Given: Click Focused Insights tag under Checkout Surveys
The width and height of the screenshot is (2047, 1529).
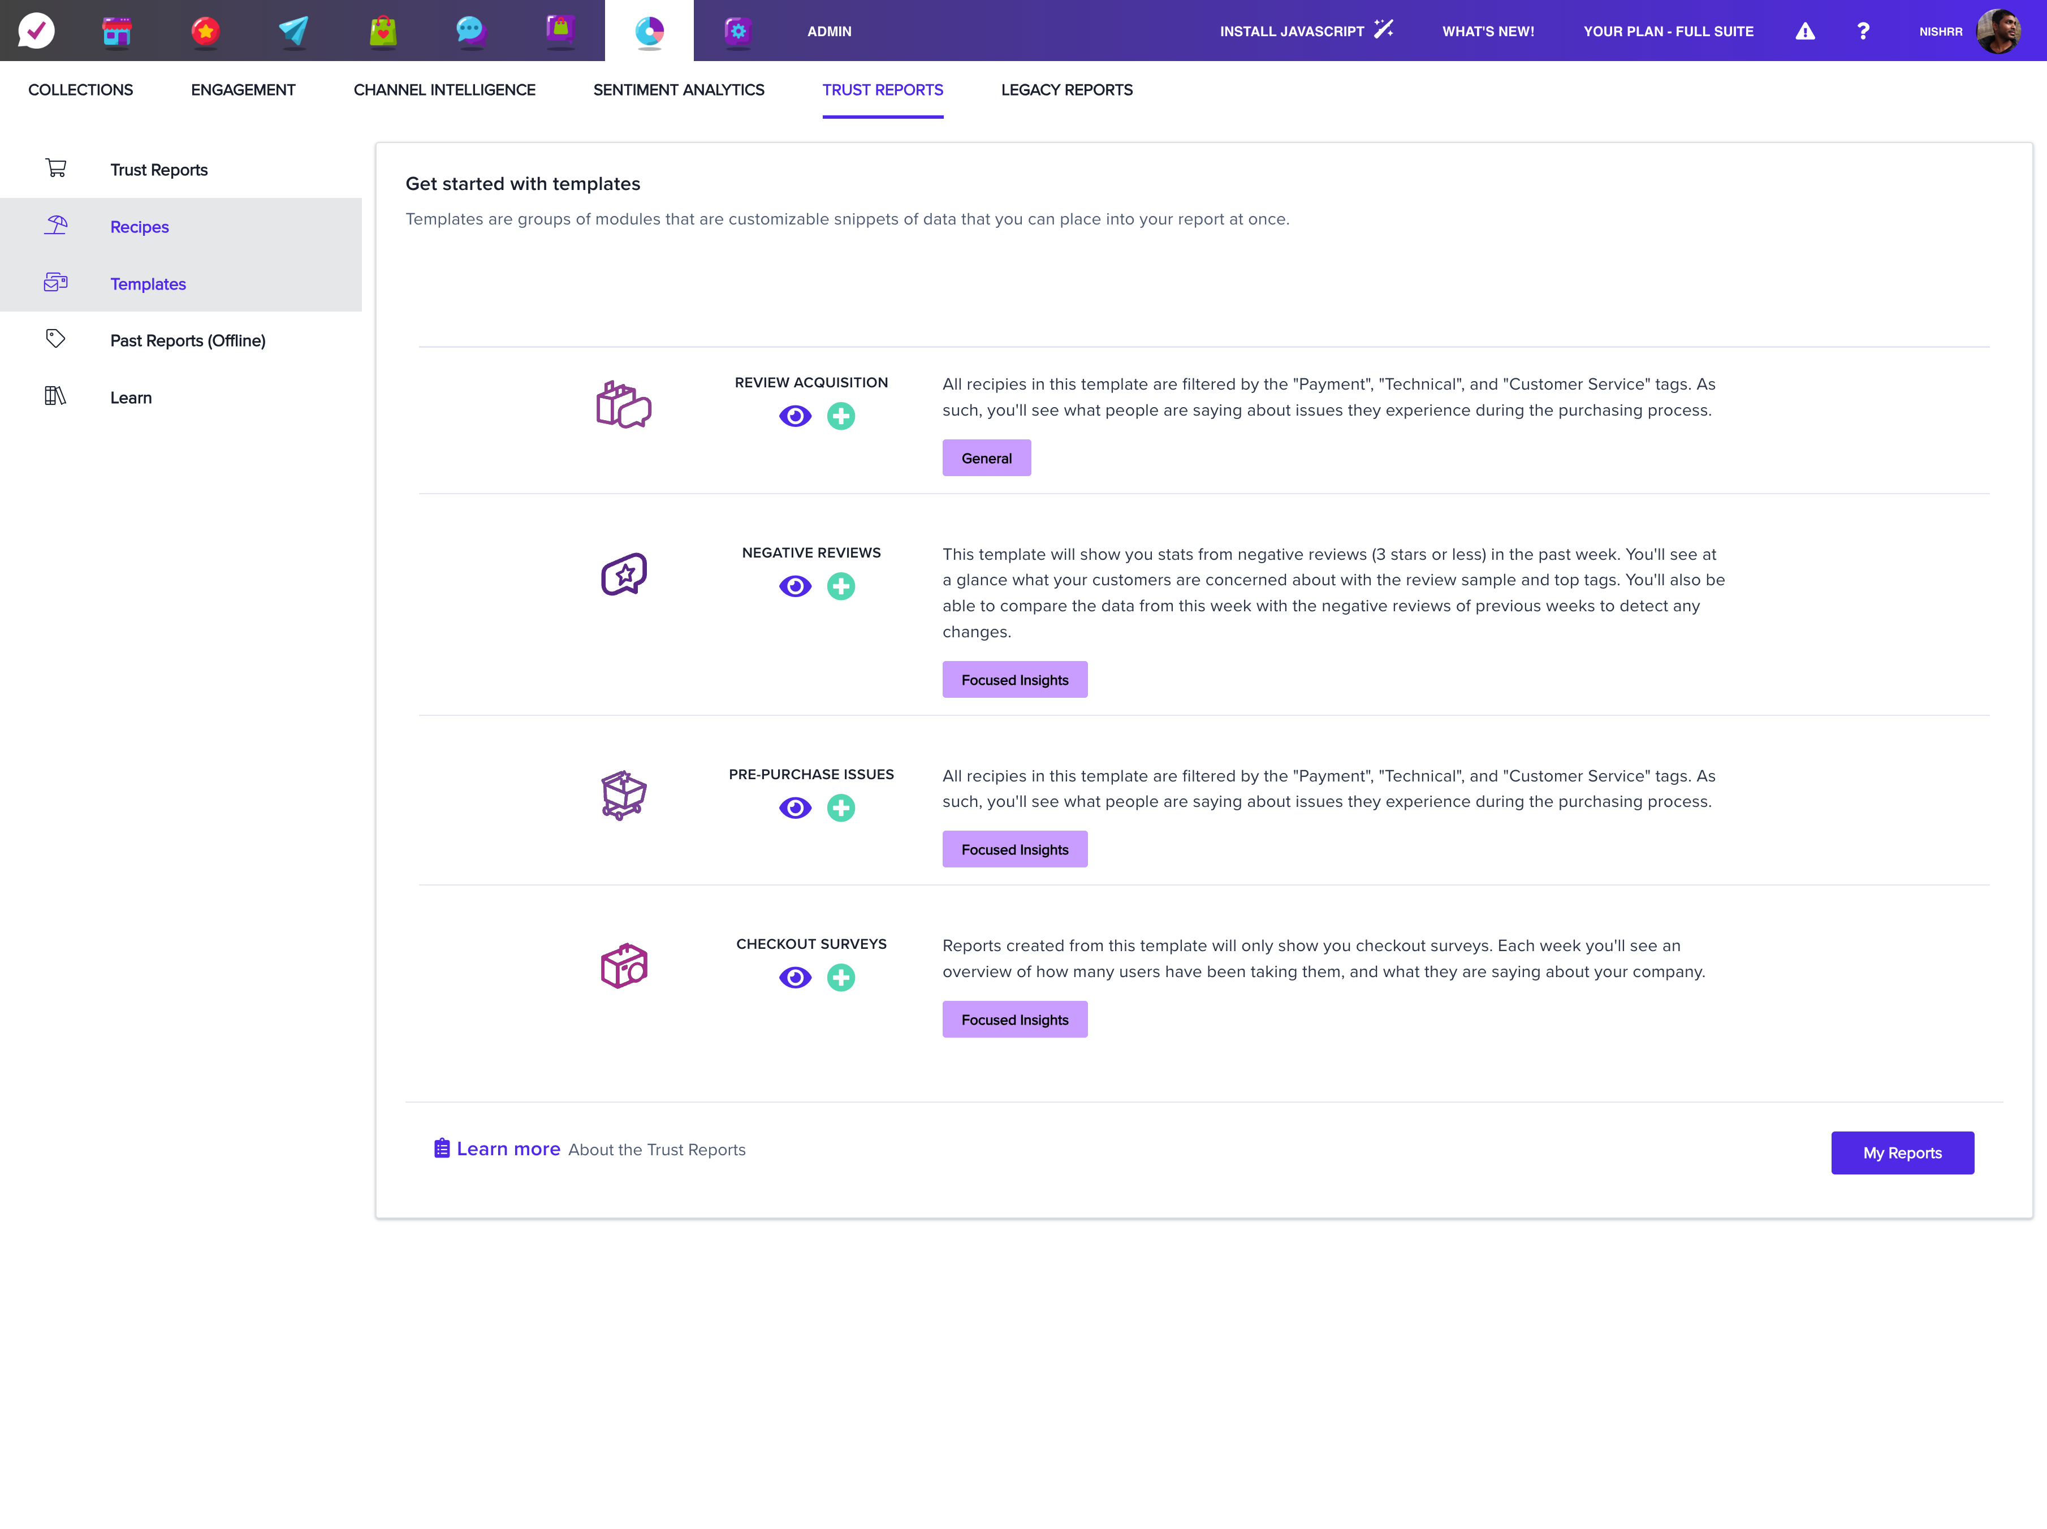Looking at the screenshot, I should [1014, 1019].
